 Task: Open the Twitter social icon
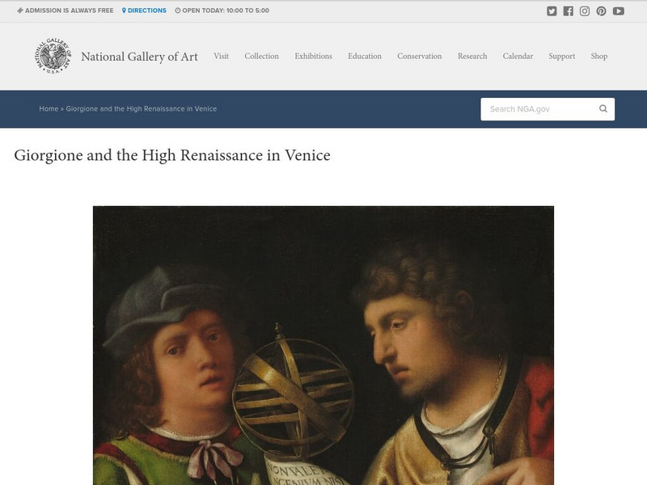click(x=552, y=11)
